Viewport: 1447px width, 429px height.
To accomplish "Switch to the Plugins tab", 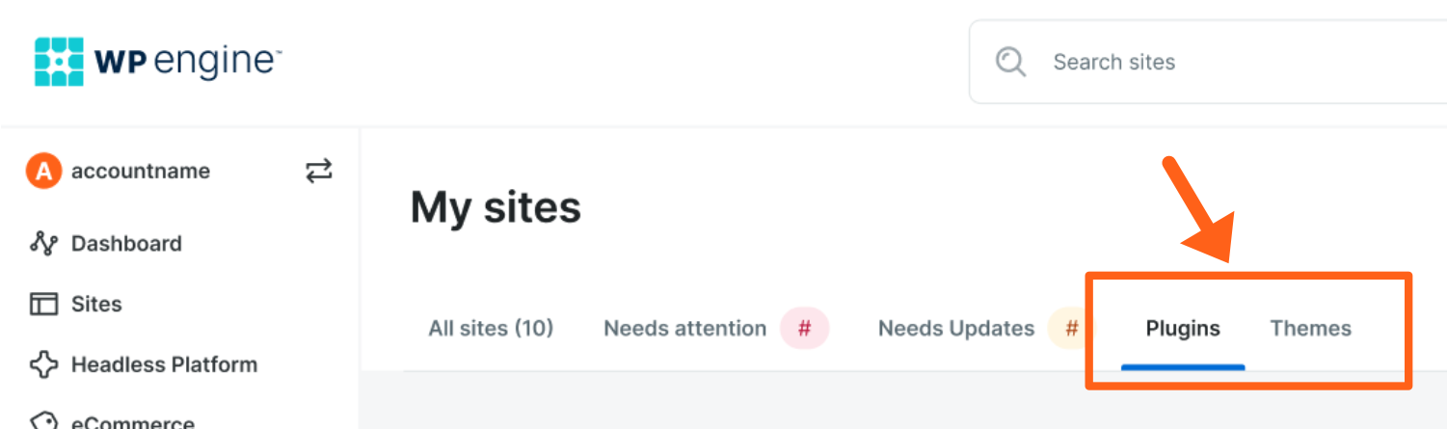I will pyautogui.click(x=1183, y=329).
